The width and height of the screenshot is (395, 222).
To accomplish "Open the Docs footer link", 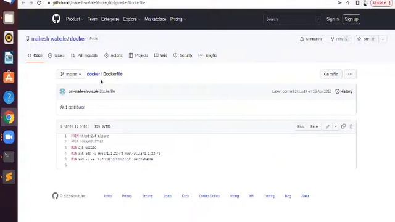I will [x=185, y=196].
